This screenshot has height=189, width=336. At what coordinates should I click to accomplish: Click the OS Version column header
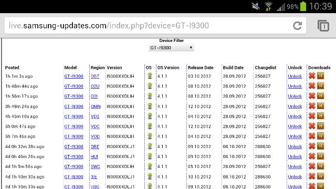168,68
